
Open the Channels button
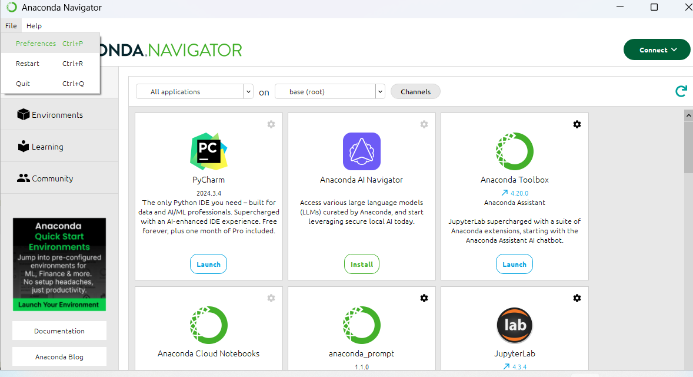[415, 91]
